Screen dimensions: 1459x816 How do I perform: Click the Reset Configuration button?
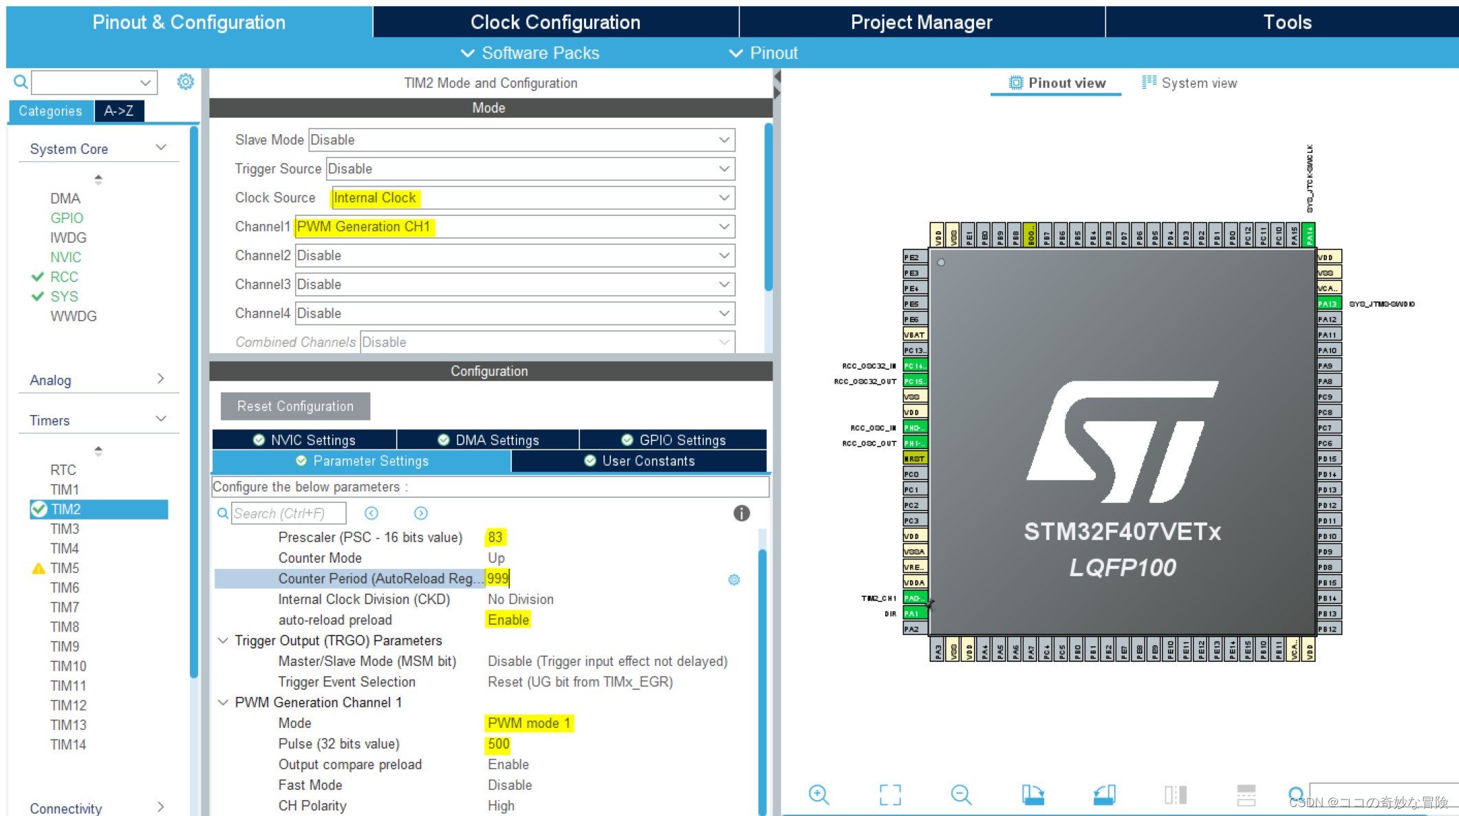tap(295, 407)
